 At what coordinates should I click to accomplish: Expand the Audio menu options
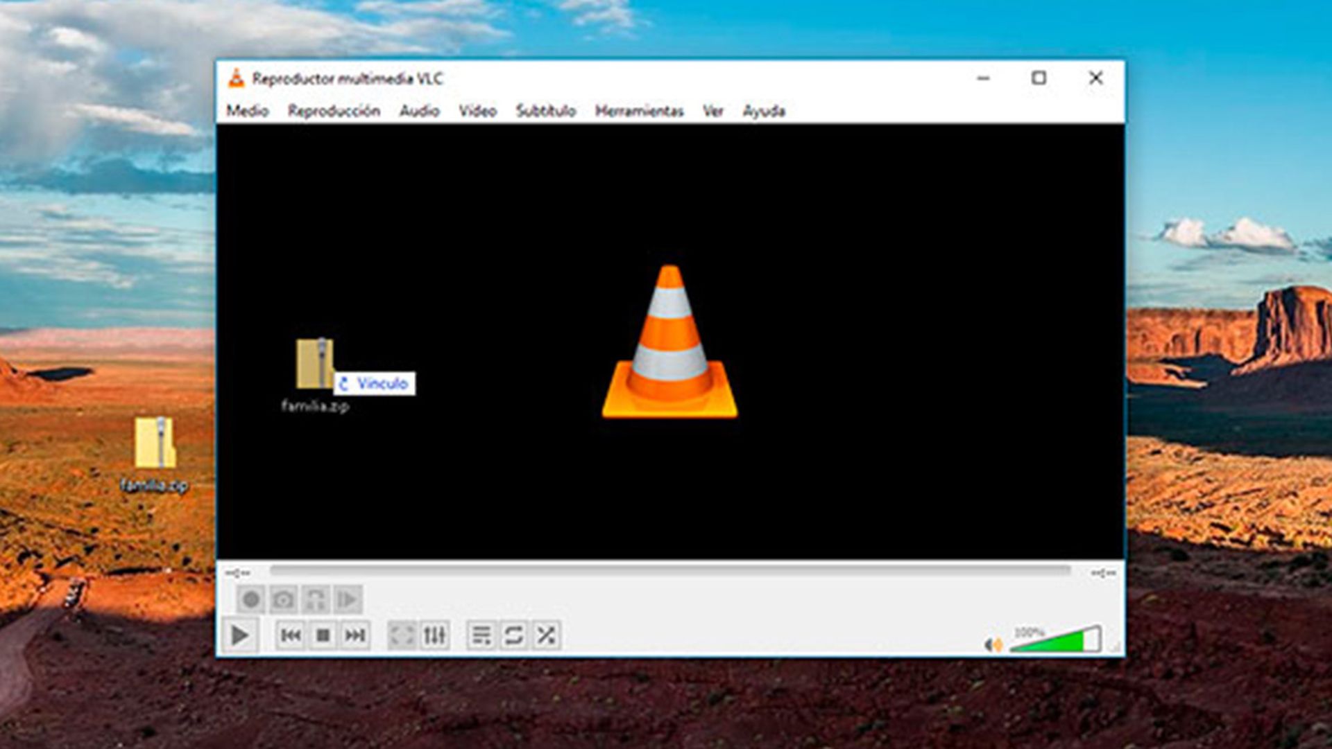tap(419, 111)
